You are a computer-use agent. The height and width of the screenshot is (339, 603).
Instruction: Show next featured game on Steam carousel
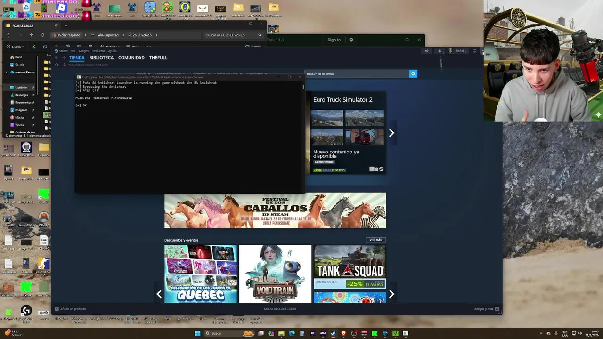point(391,133)
